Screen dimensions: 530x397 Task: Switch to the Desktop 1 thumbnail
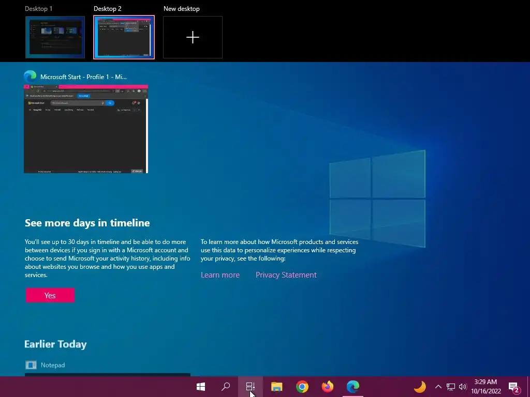pyautogui.click(x=55, y=37)
